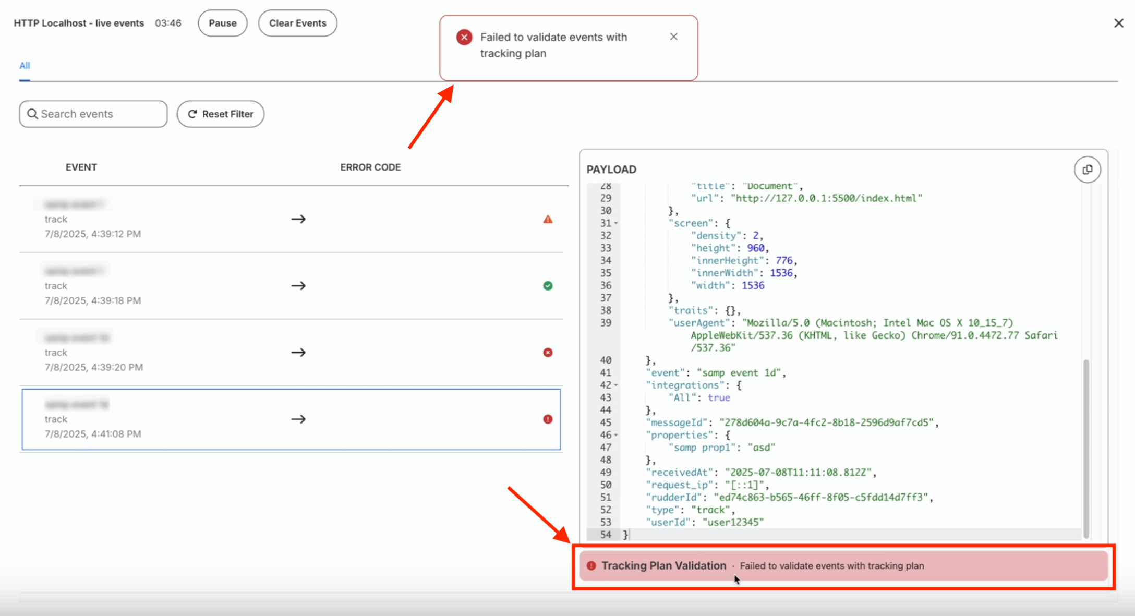Click arrow in 4:39:18 PM event row
This screenshot has height=616, width=1135.
pyautogui.click(x=298, y=286)
